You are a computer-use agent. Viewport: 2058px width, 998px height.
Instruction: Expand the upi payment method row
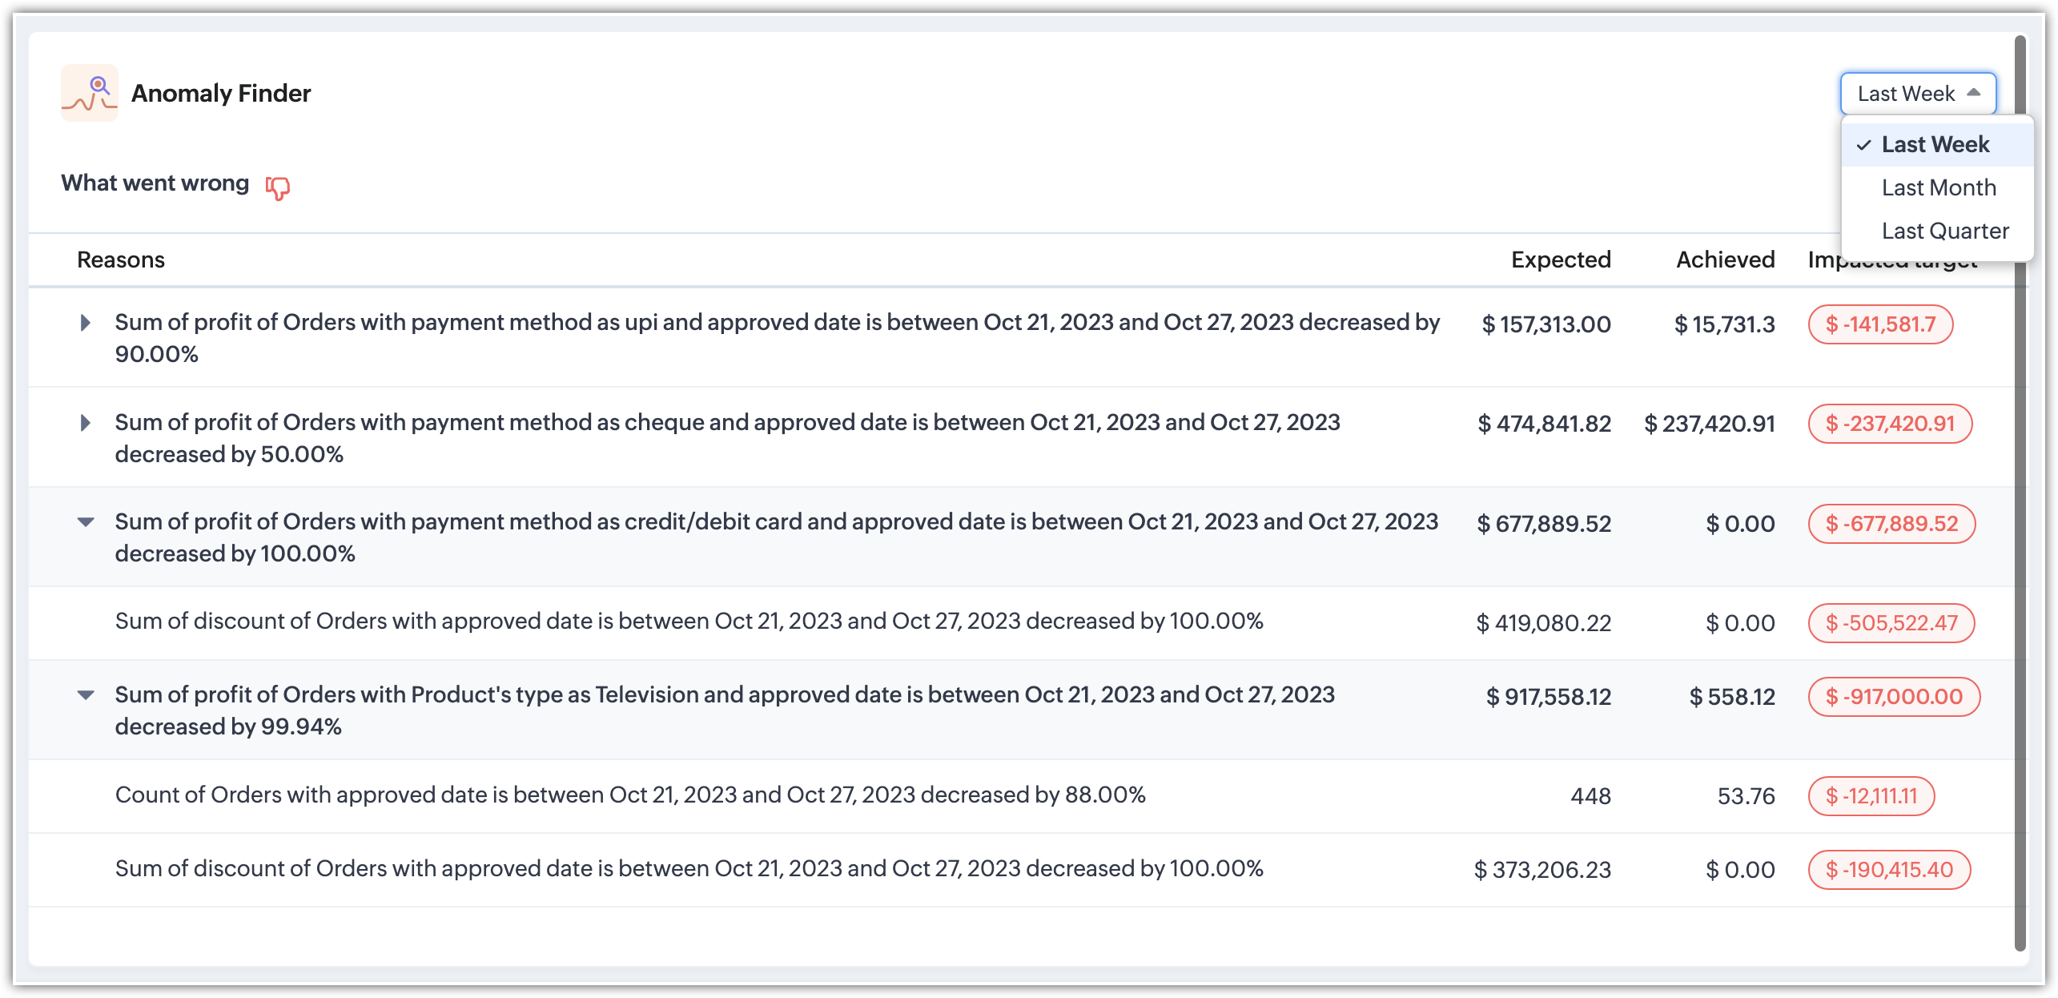click(x=85, y=323)
